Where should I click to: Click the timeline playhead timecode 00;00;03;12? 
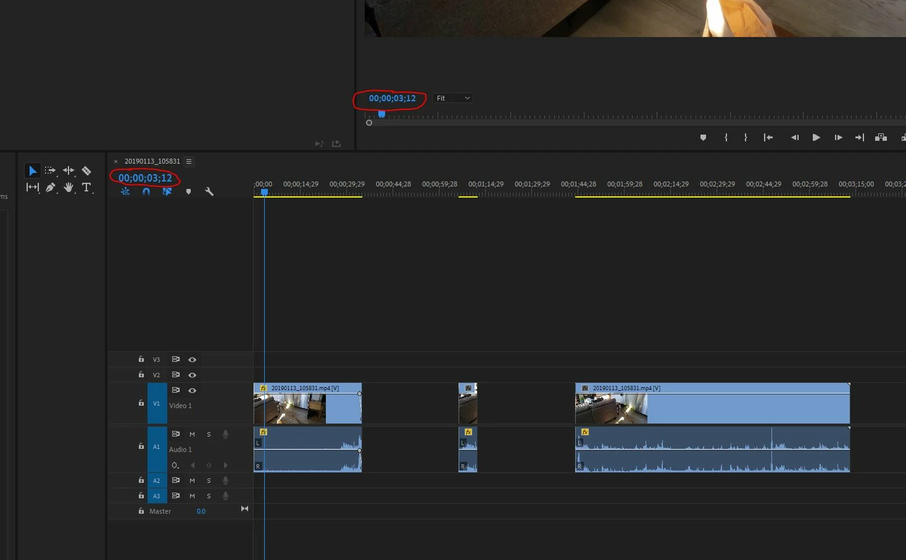pos(145,178)
